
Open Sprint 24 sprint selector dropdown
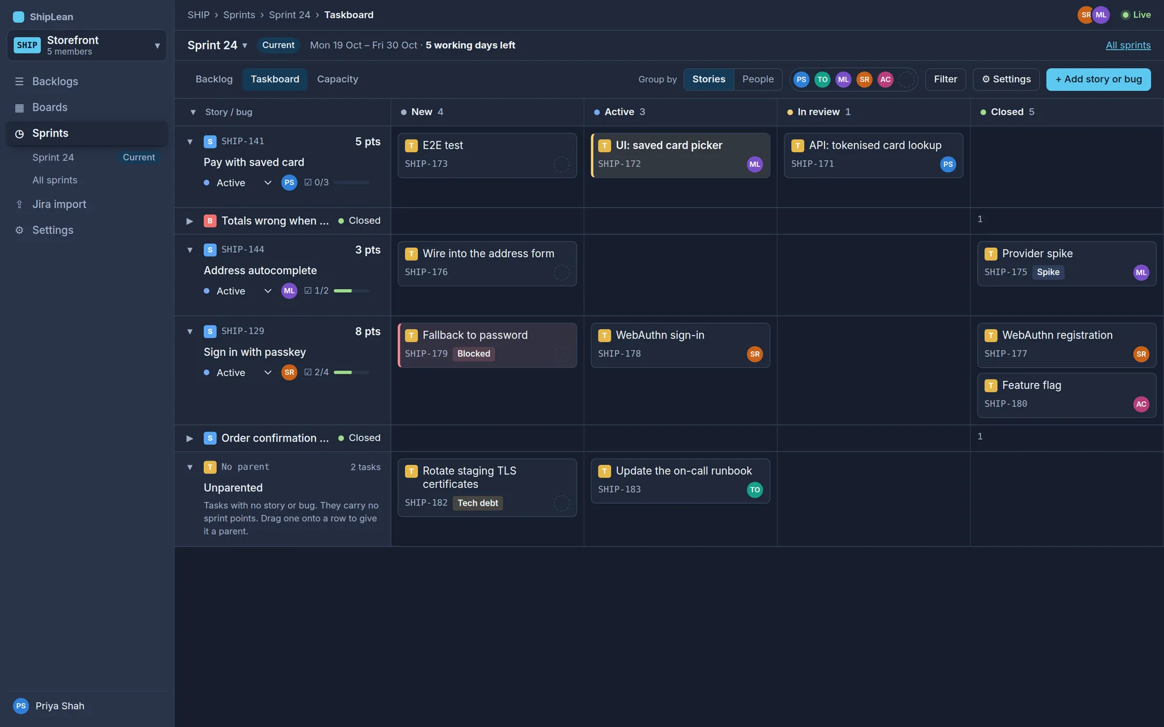[218, 45]
